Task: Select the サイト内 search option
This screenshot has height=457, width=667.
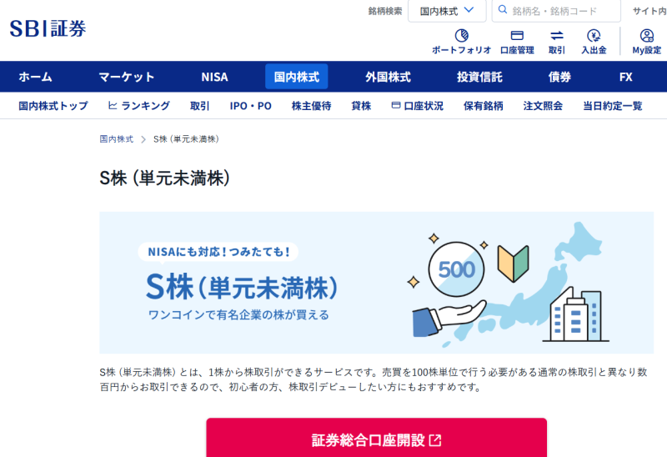Action: pyautogui.click(x=649, y=11)
